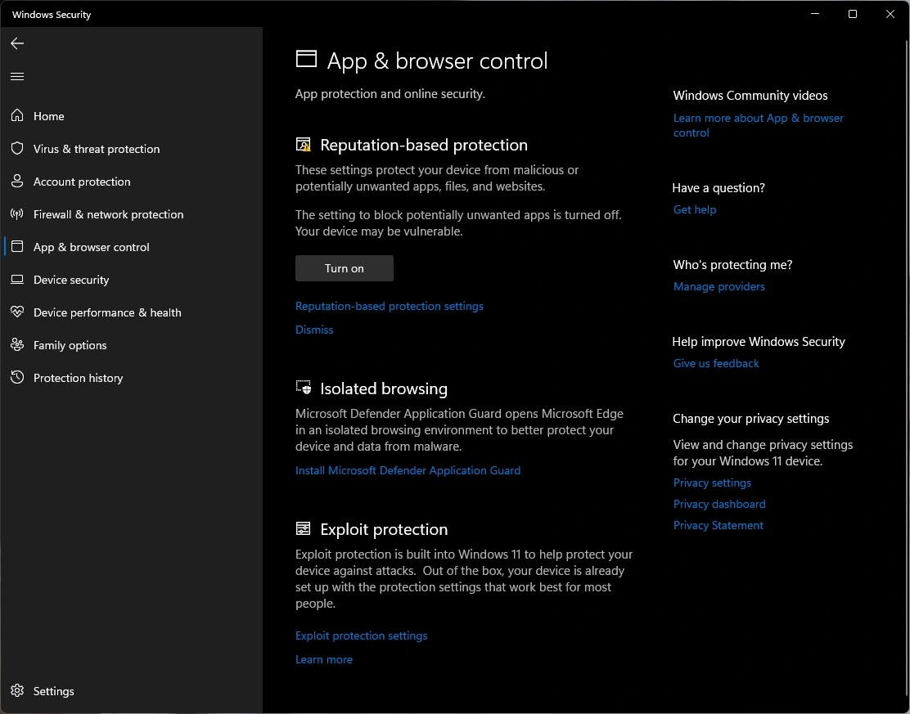This screenshot has height=714, width=910.
Task: View Protection history
Action: pyautogui.click(x=131, y=378)
